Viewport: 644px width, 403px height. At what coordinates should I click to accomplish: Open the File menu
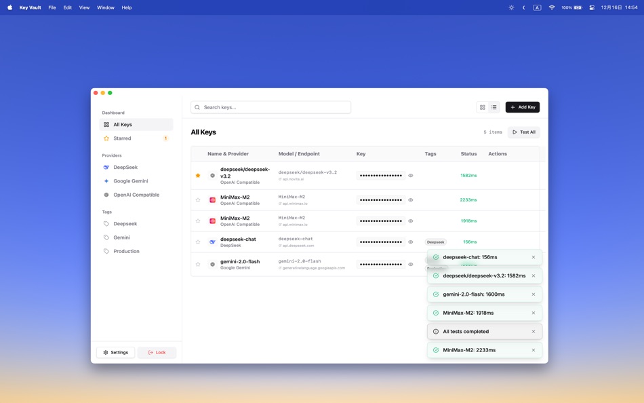[52, 7]
